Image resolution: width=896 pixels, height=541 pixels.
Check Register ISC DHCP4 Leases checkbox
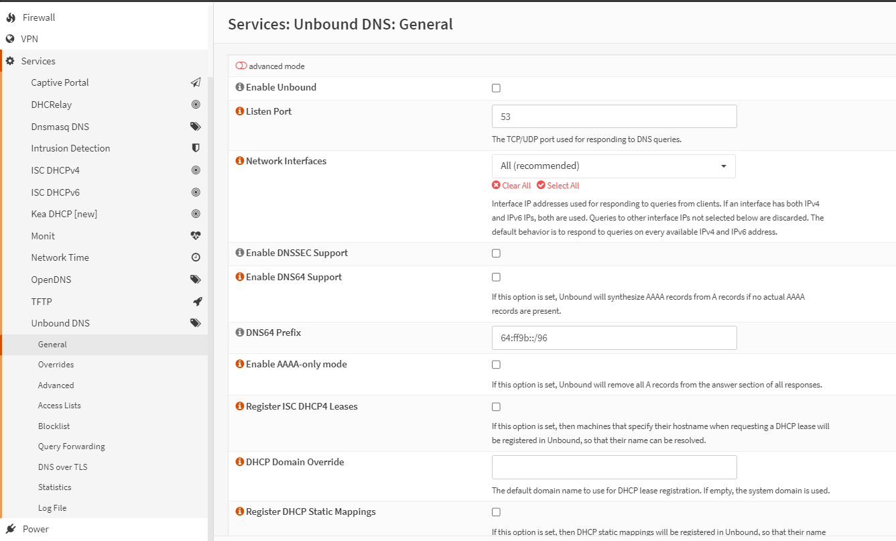496,407
